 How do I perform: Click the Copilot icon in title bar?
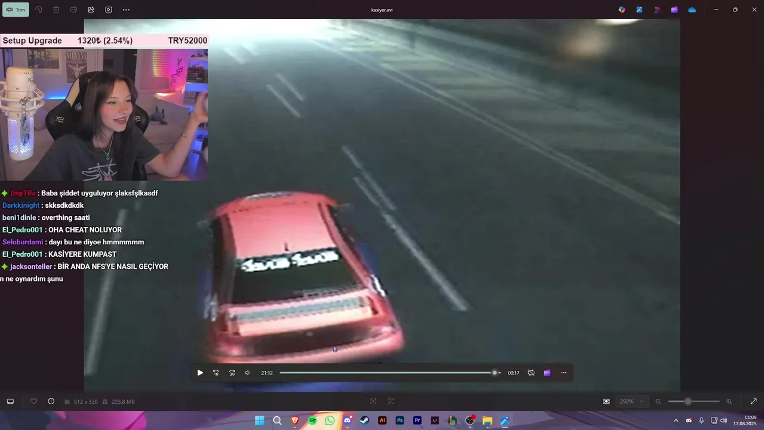622,10
